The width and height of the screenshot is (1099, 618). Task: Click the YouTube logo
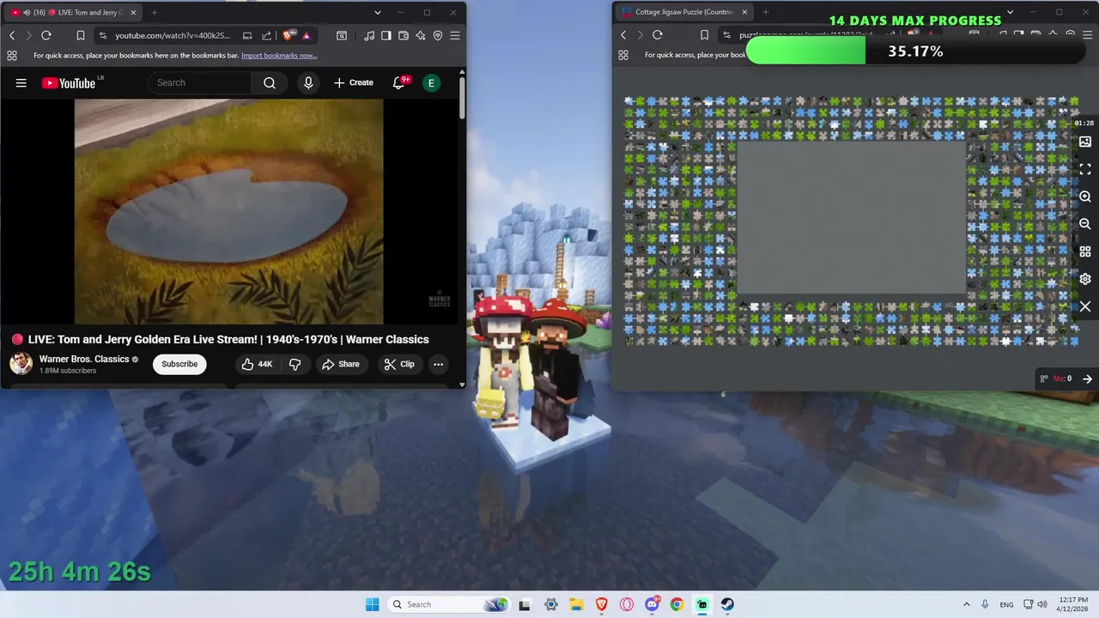pos(69,83)
